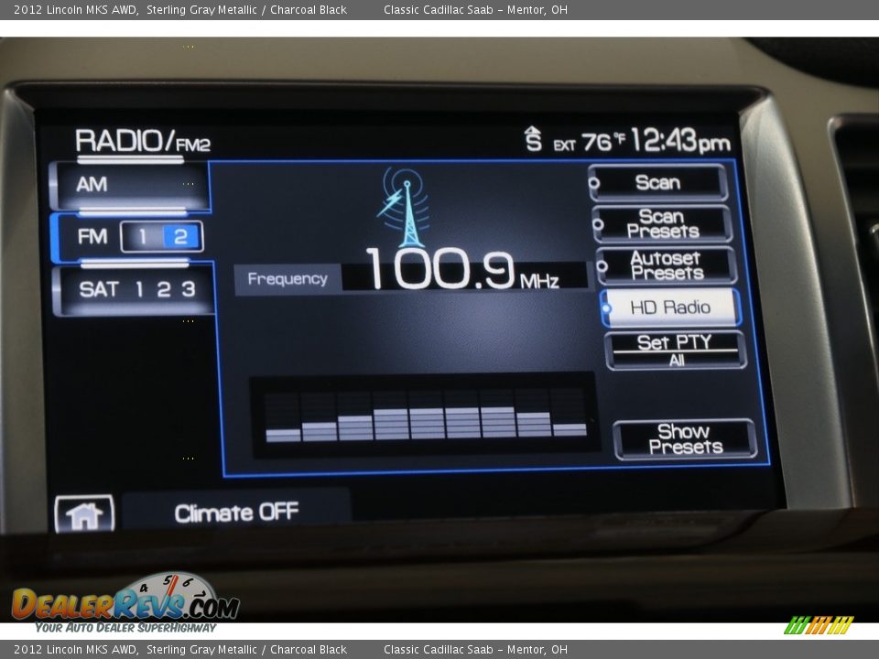
Task: Tap the signal level bar graph
Action: tap(426, 415)
